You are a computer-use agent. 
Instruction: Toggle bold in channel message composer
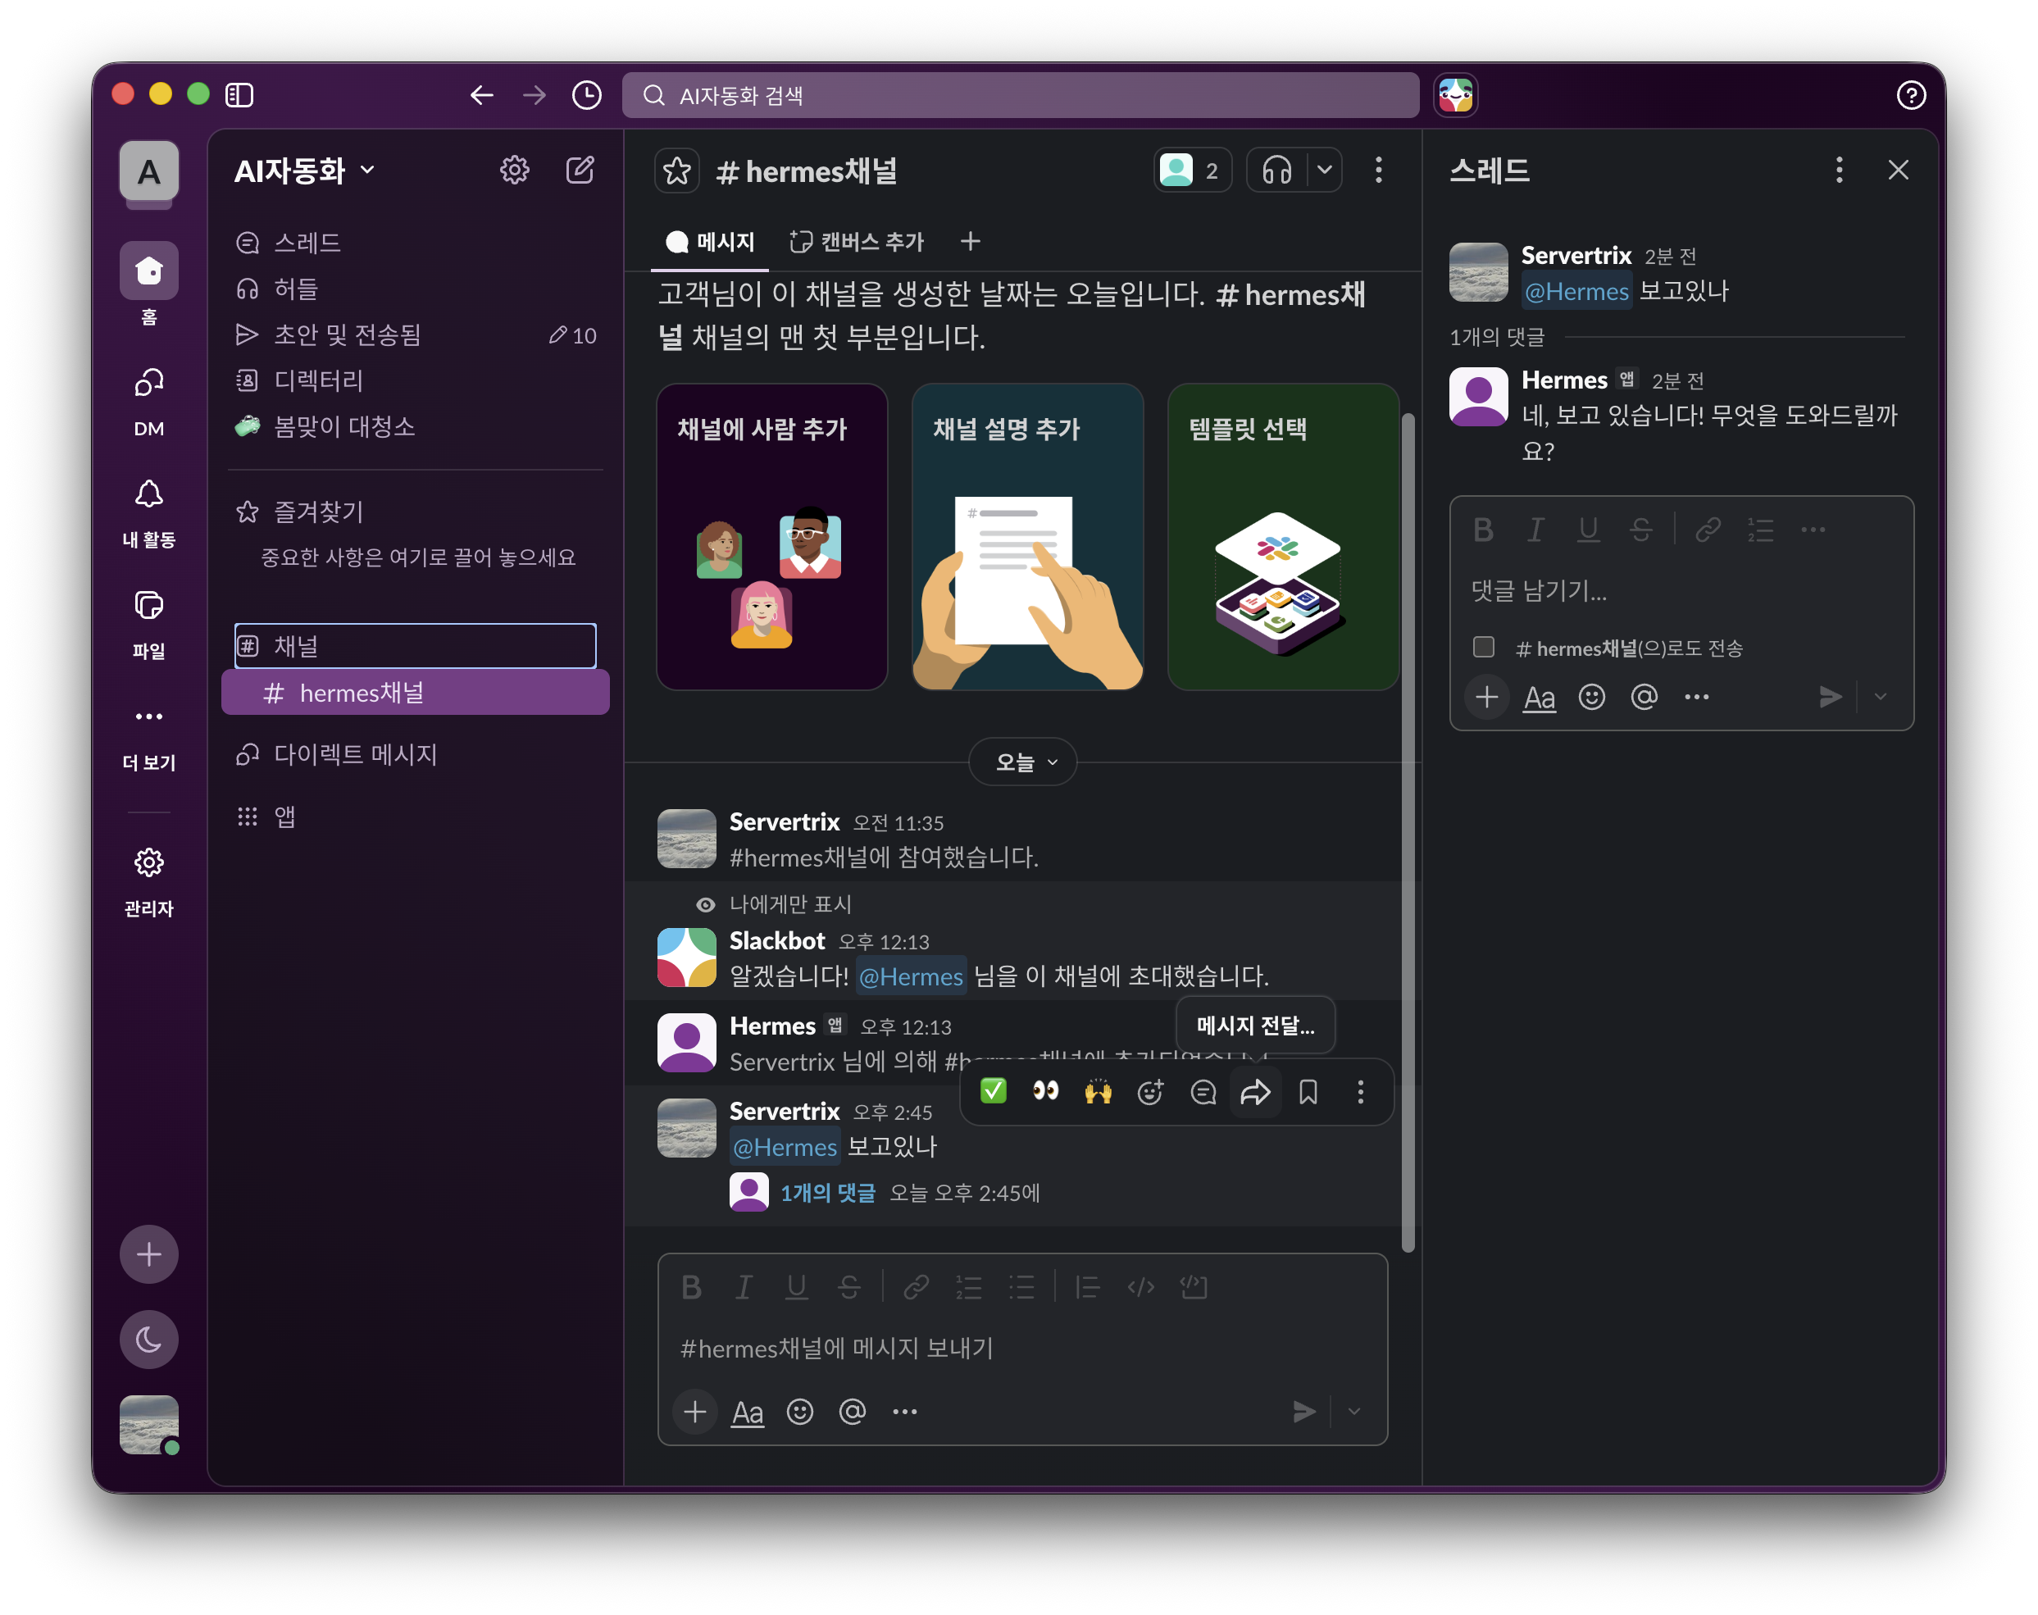(691, 1287)
